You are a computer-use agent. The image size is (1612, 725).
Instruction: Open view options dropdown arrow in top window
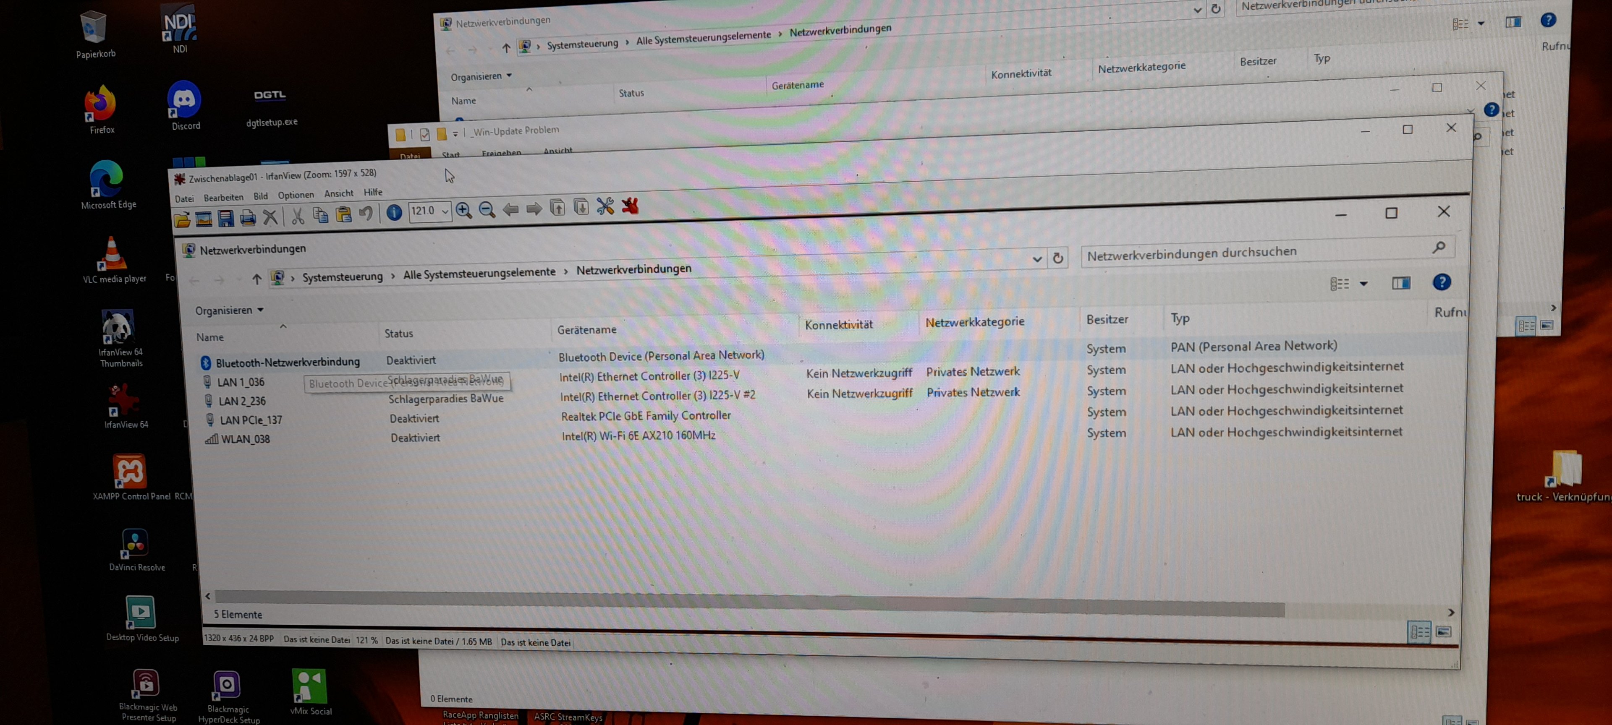[x=1481, y=23]
